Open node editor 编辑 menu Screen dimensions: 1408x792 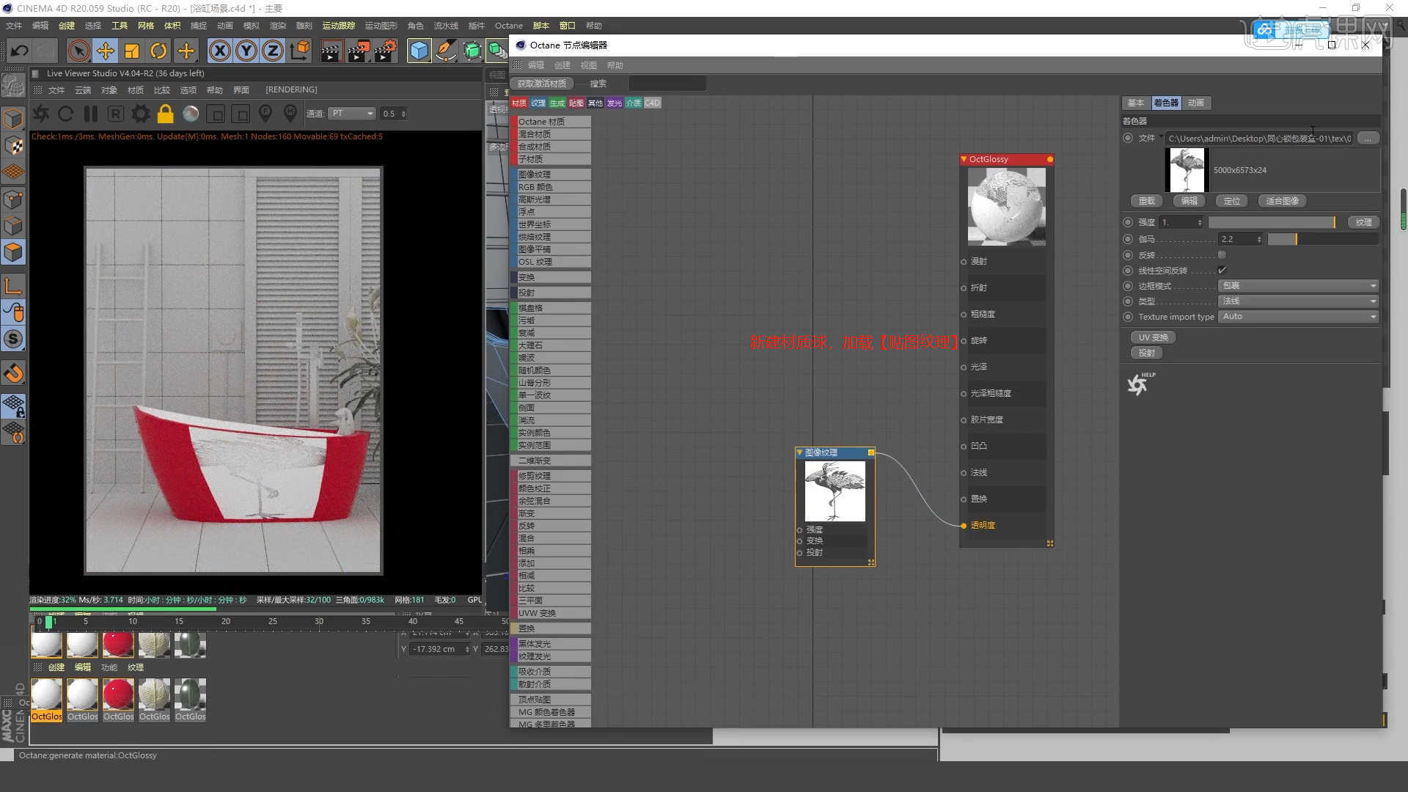click(536, 65)
